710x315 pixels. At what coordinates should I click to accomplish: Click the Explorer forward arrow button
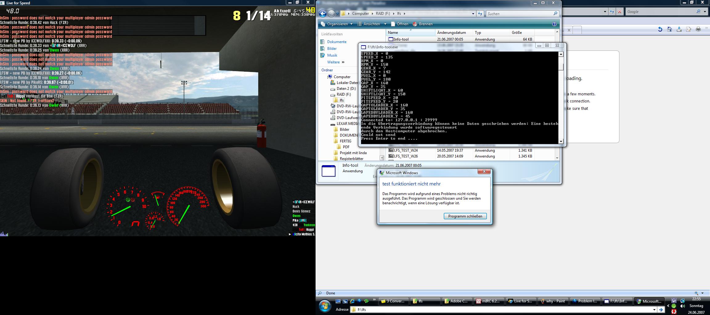pos(331,14)
